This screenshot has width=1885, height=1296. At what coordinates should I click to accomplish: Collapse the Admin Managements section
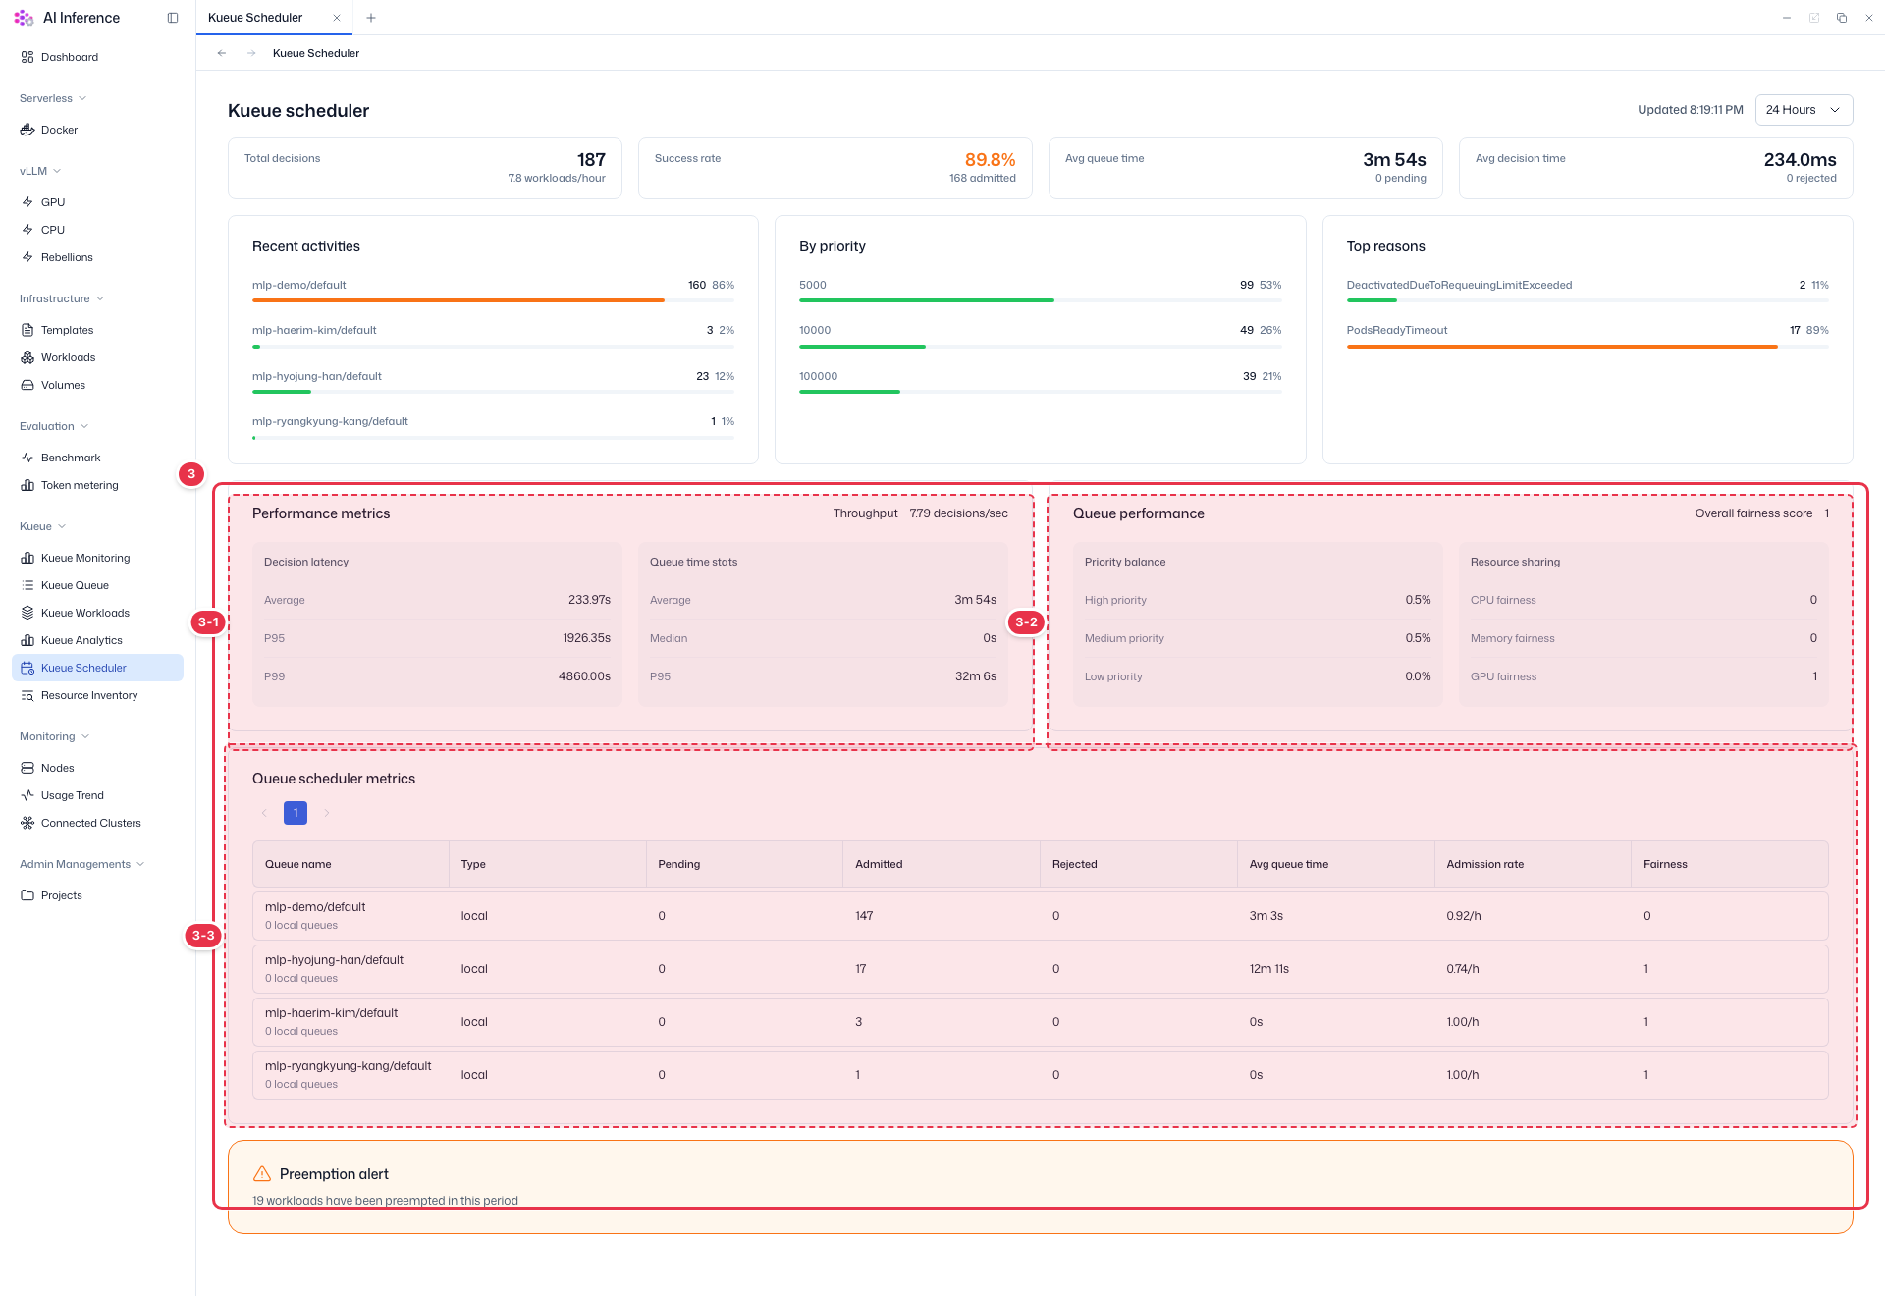click(x=82, y=864)
